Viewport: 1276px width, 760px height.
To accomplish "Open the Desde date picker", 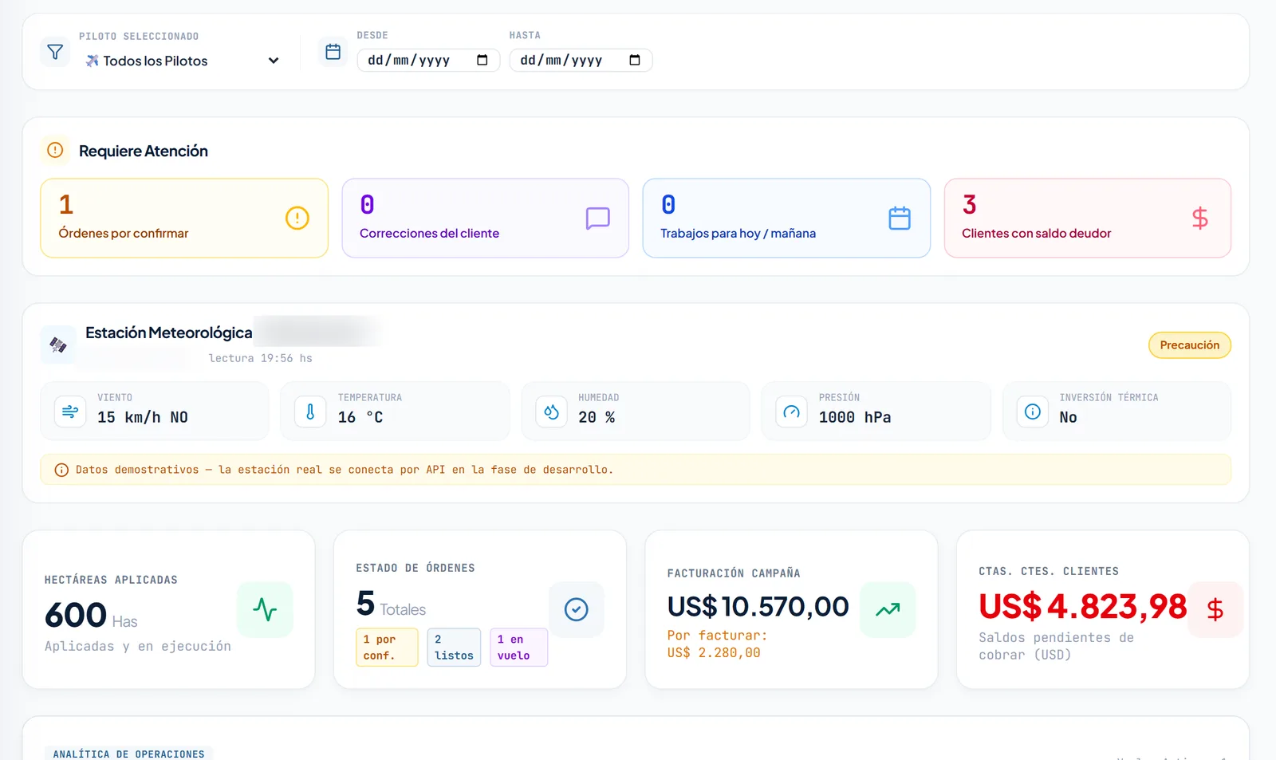I will pos(482,61).
